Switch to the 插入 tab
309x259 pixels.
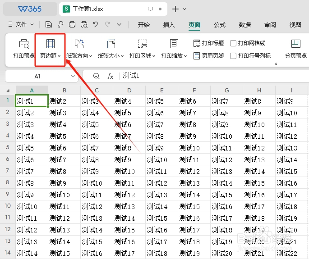pyautogui.click(x=169, y=25)
